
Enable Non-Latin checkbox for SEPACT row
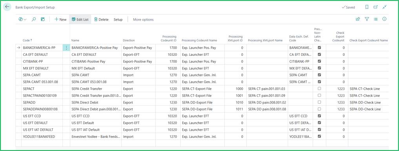tap(319, 89)
